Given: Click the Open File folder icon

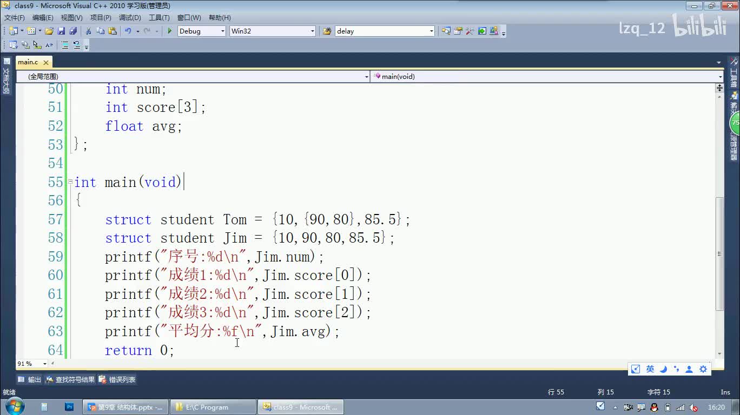Looking at the screenshot, I should click(49, 31).
